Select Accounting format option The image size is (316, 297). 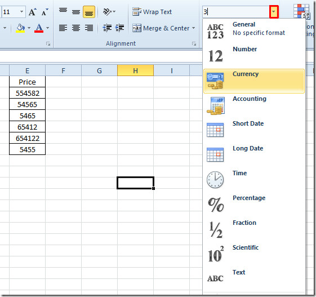coord(254,105)
